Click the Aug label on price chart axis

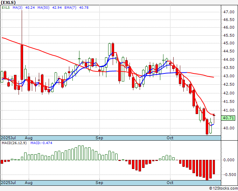click(29, 138)
